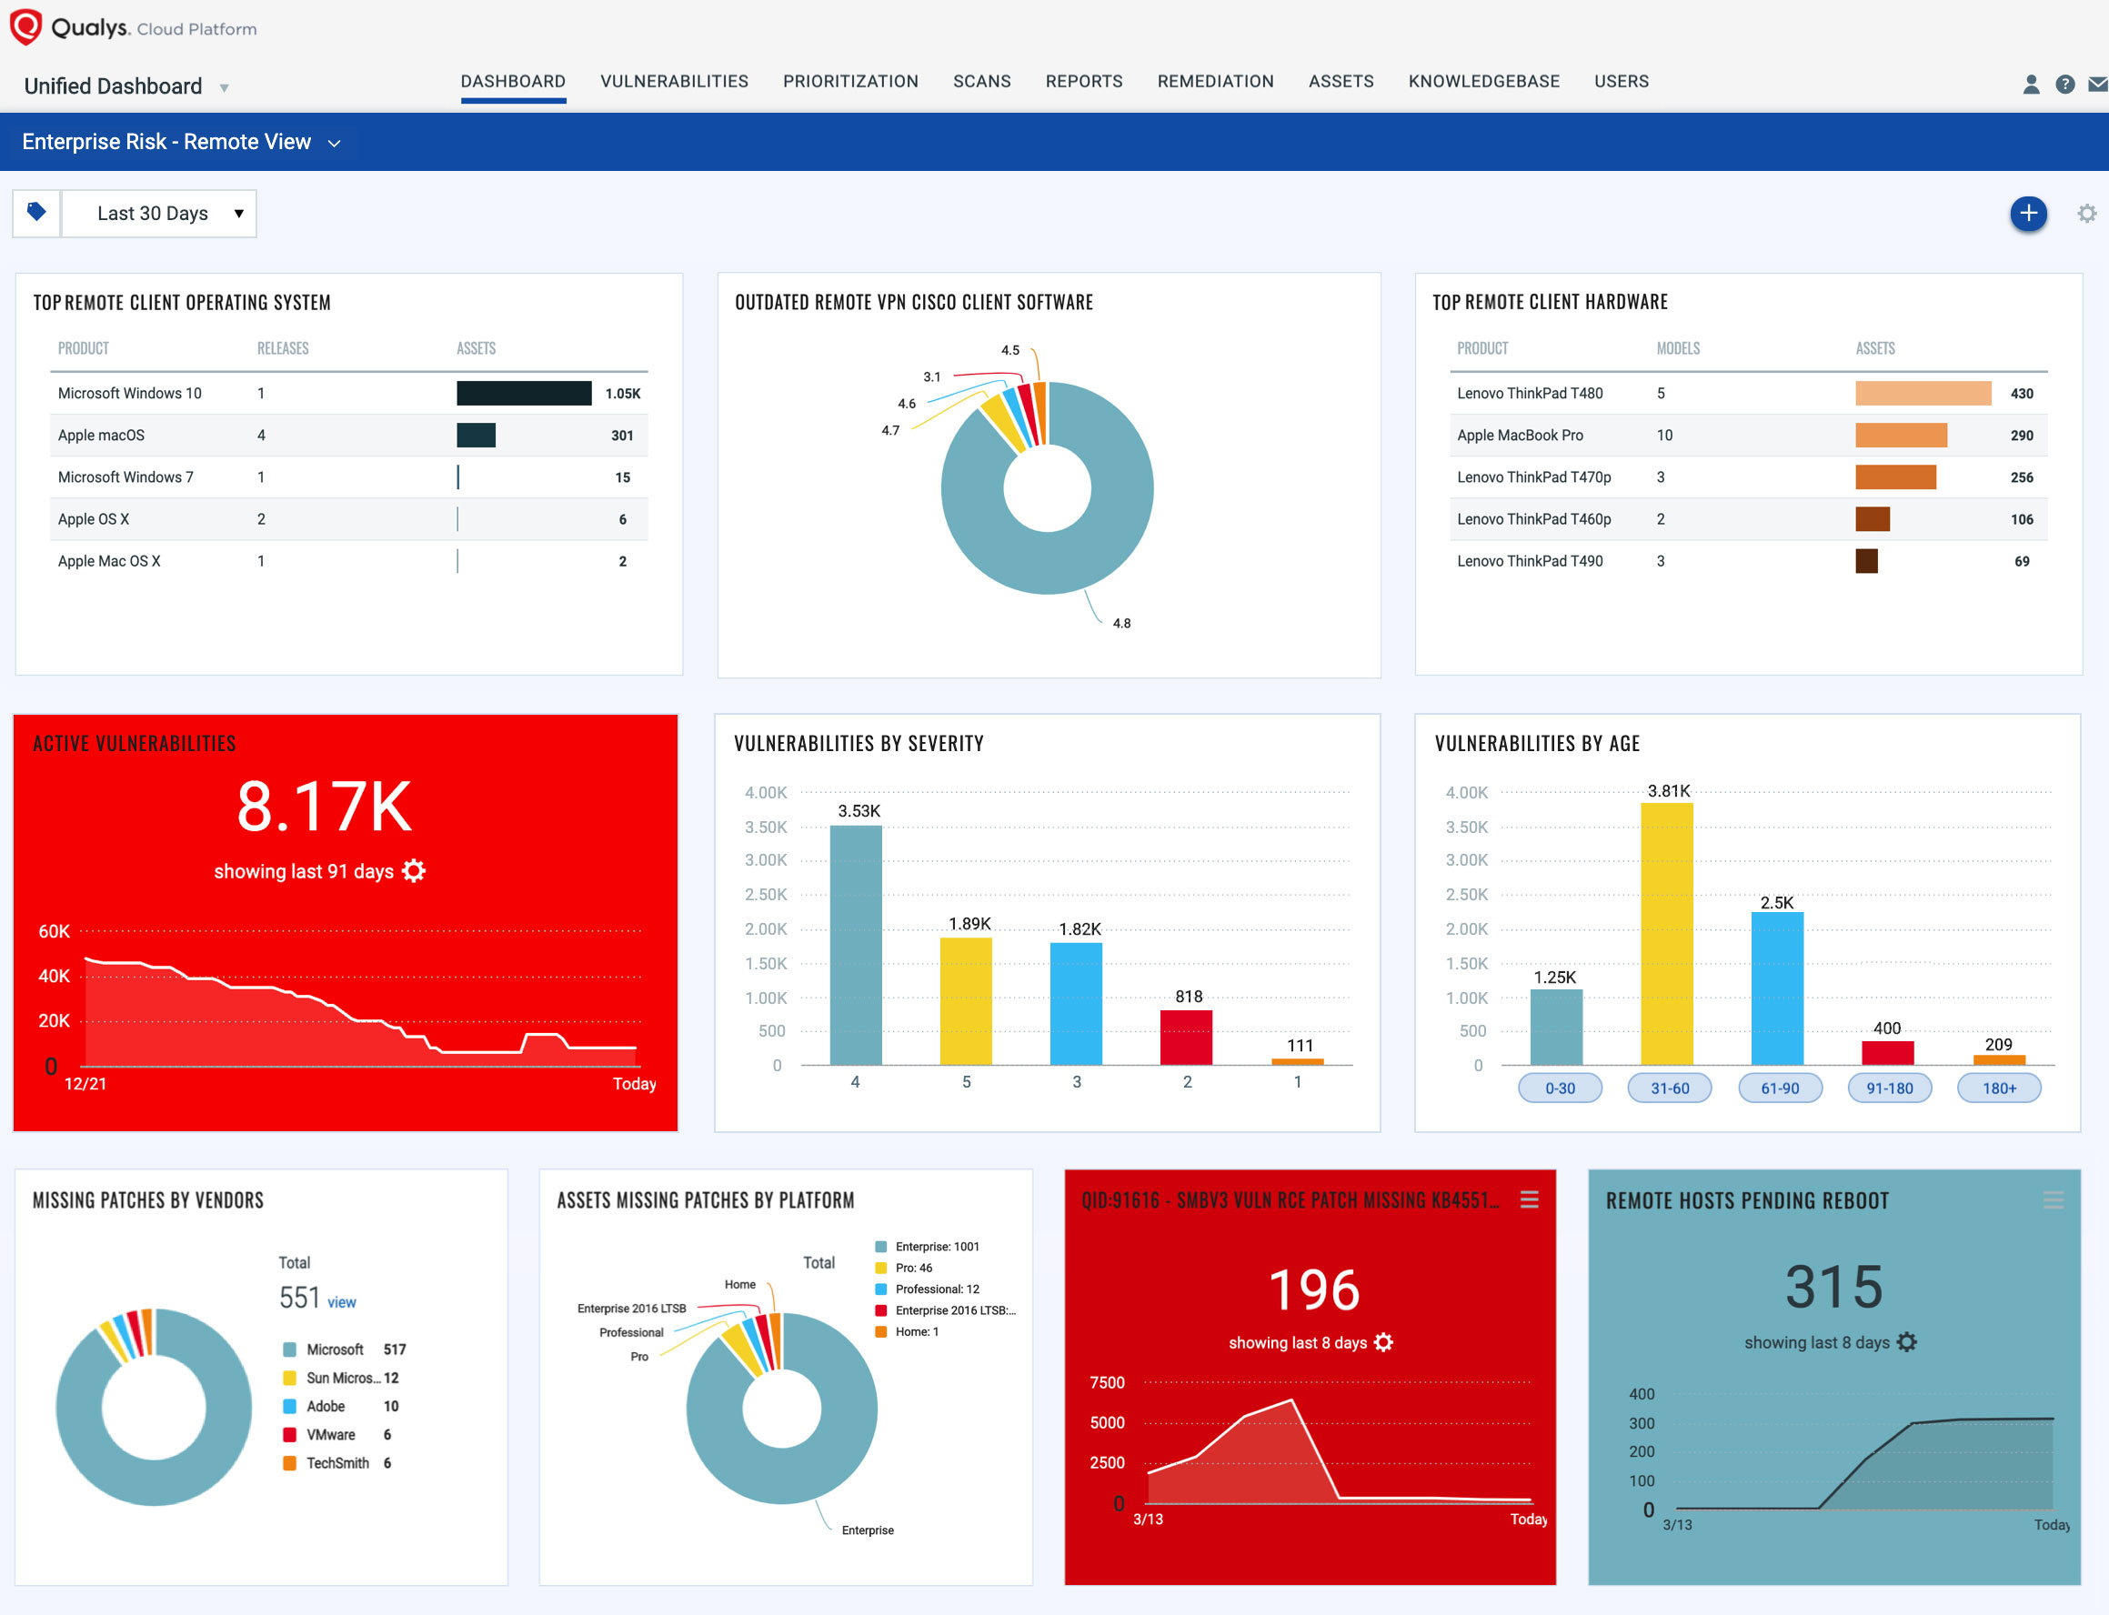The width and height of the screenshot is (2109, 1615).
Task: Open hamburger menu on QID:91616 widget
Action: pyautogui.click(x=1529, y=1199)
